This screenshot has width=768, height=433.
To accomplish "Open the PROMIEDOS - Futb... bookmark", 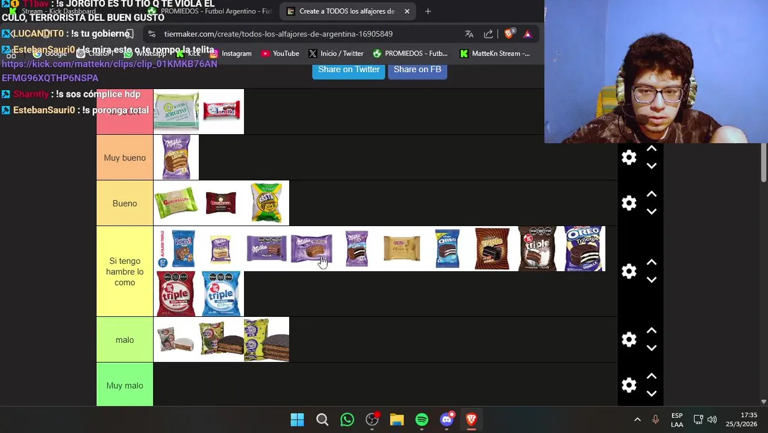I will tap(410, 54).
